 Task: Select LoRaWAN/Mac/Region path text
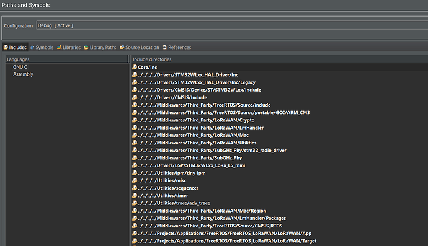[202, 211]
